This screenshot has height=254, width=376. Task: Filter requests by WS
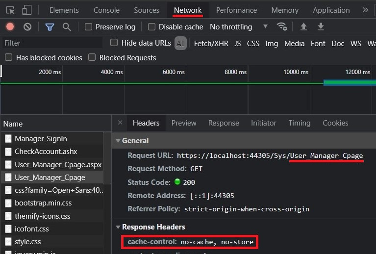pos(355,44)
